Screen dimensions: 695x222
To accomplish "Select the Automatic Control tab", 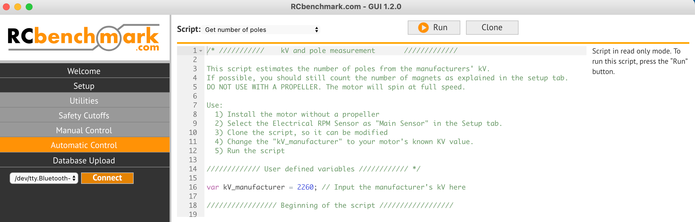I will (84, 145).
